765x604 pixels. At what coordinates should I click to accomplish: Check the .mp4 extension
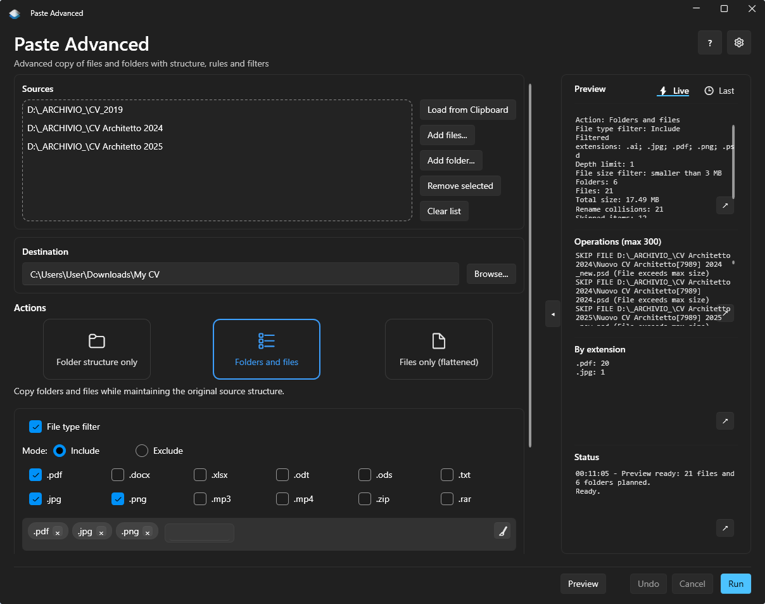coord(282,499)
